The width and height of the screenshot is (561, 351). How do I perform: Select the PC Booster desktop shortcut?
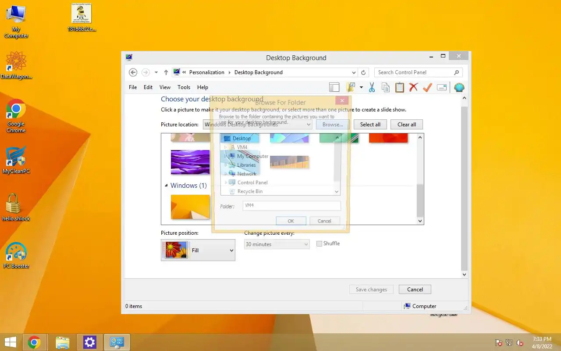point(16,255)
